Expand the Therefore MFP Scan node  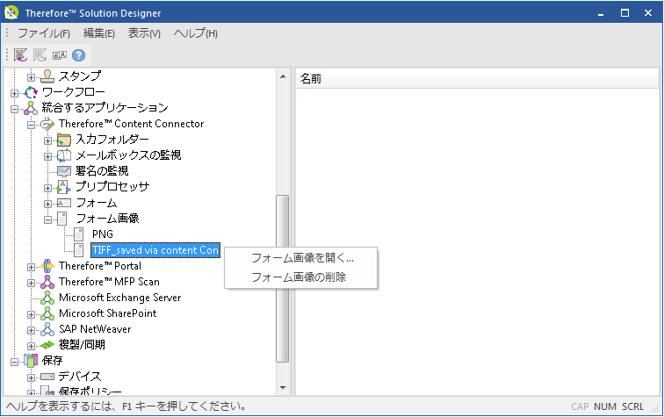[31, 283]
